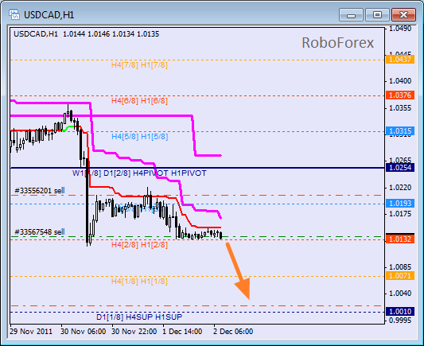Close the USDCAD,H1 chart window
Image resolution: width=424 pixels, height=346 pixels.
pyautogui.click(x=403, y=14)
